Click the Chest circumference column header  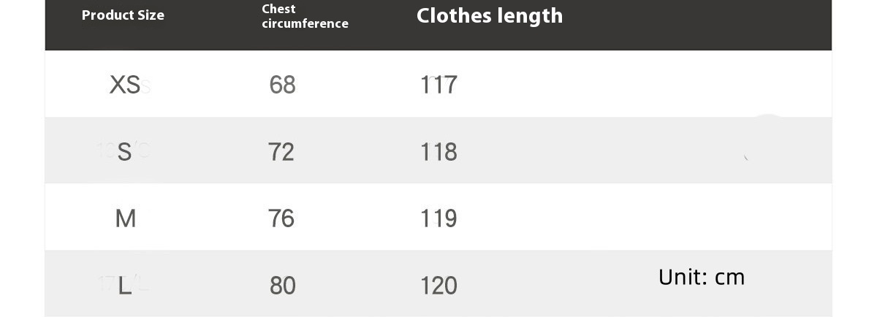pos(305,16)
